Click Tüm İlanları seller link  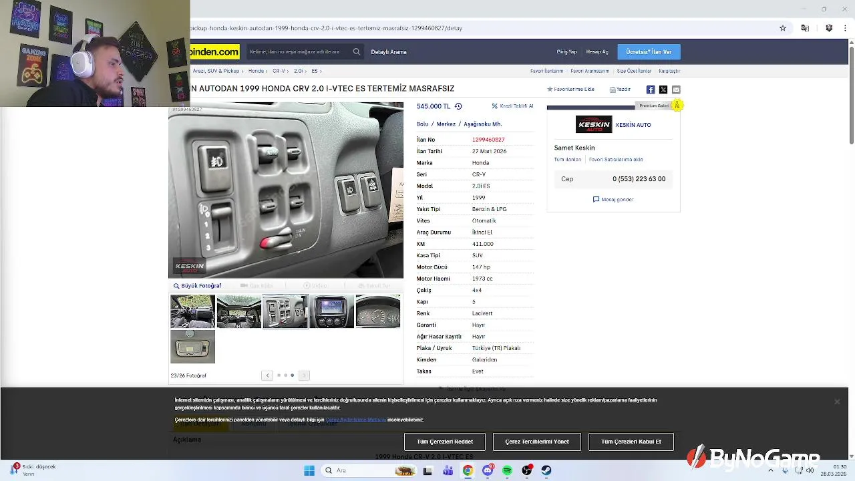click(x=568, y=160)
